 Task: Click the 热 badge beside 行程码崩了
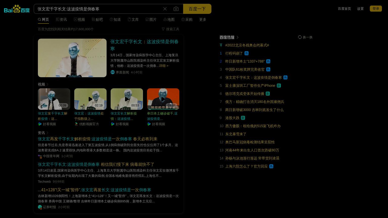point(247,53)
